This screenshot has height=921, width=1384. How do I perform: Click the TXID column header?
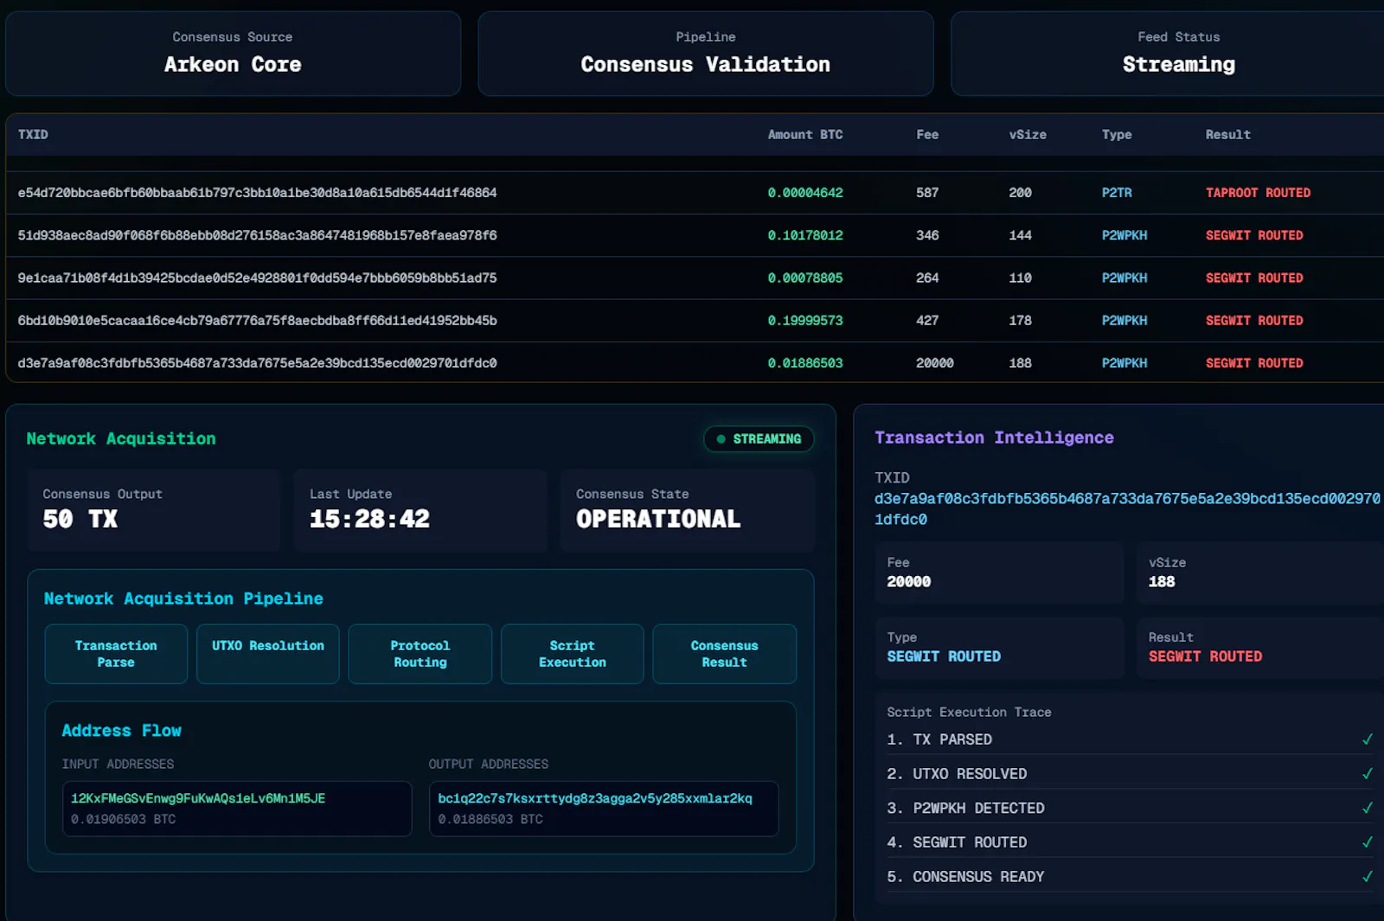[x=33, y=135]
